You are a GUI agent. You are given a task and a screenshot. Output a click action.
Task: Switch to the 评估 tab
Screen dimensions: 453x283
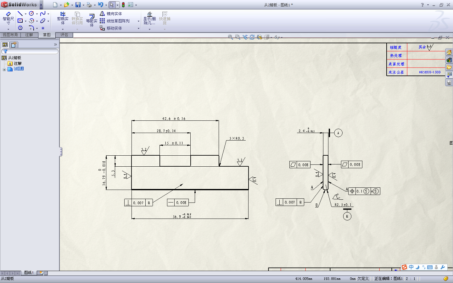[x=64, y=35]
